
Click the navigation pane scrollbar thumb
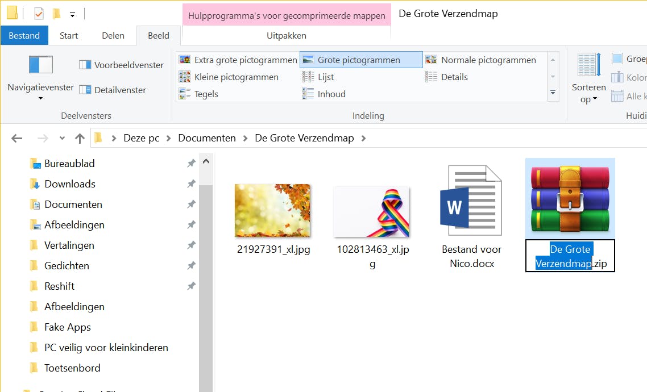[206, 289]
